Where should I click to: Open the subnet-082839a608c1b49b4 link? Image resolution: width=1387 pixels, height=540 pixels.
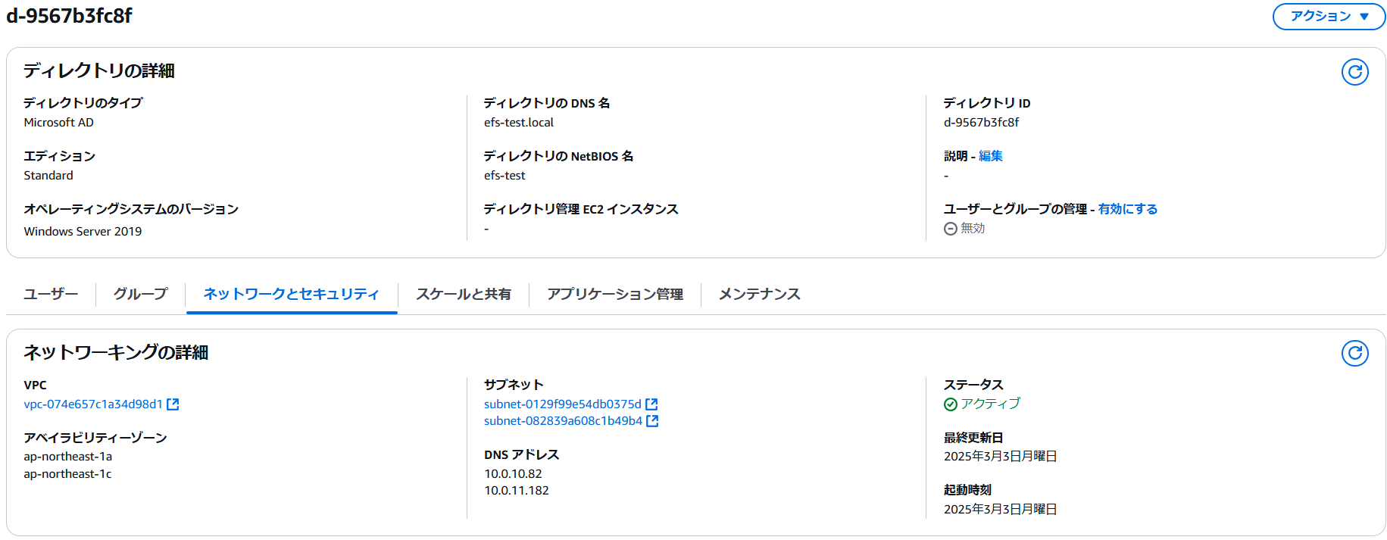click(x=564, y=421)
